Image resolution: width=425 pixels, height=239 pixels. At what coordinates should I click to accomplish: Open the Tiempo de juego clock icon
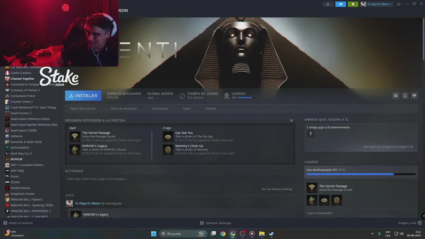coord(182,96)
